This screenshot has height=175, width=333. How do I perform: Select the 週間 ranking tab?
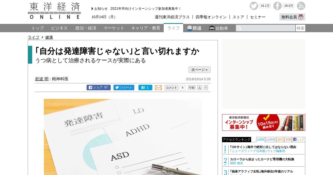[x=280, y=139]
